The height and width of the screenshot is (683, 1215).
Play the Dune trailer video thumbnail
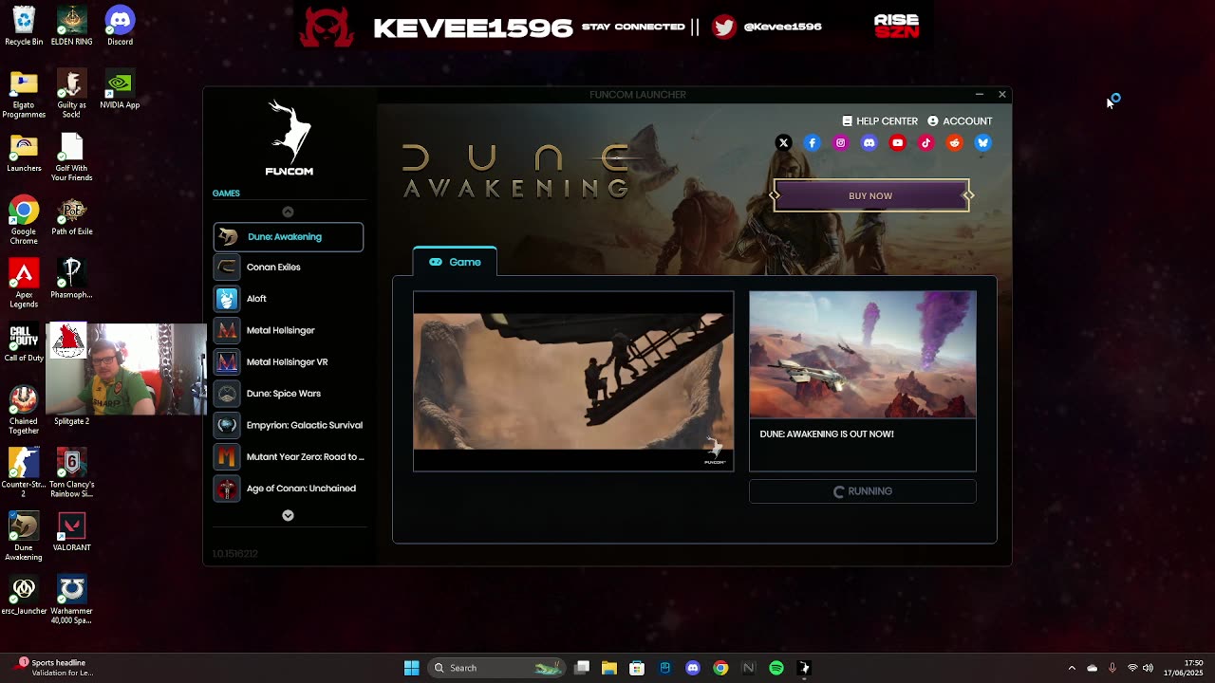573,381
